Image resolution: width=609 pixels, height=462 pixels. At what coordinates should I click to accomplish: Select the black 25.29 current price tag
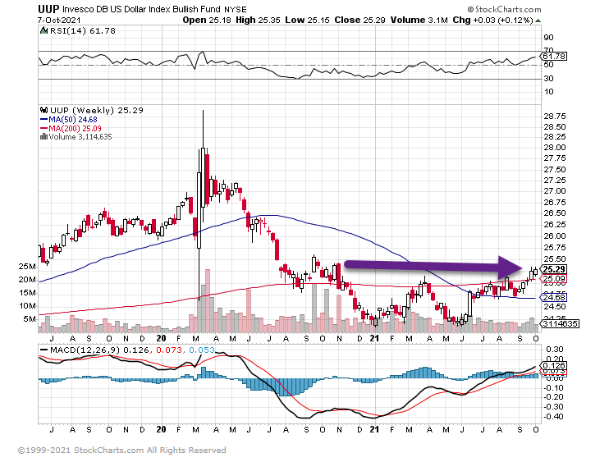point(554,269)
